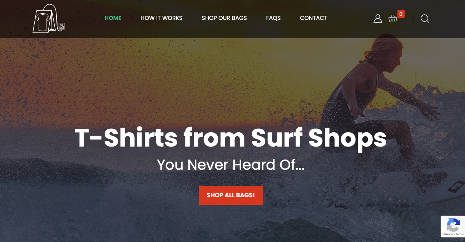Click the T-Shirts from Surf Shops headline
465x242 pixels.
point(231,138)
